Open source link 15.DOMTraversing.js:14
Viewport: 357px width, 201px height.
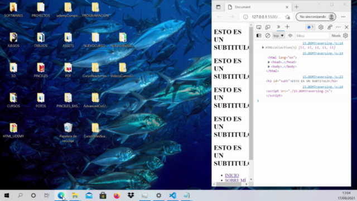coord(322,44)
